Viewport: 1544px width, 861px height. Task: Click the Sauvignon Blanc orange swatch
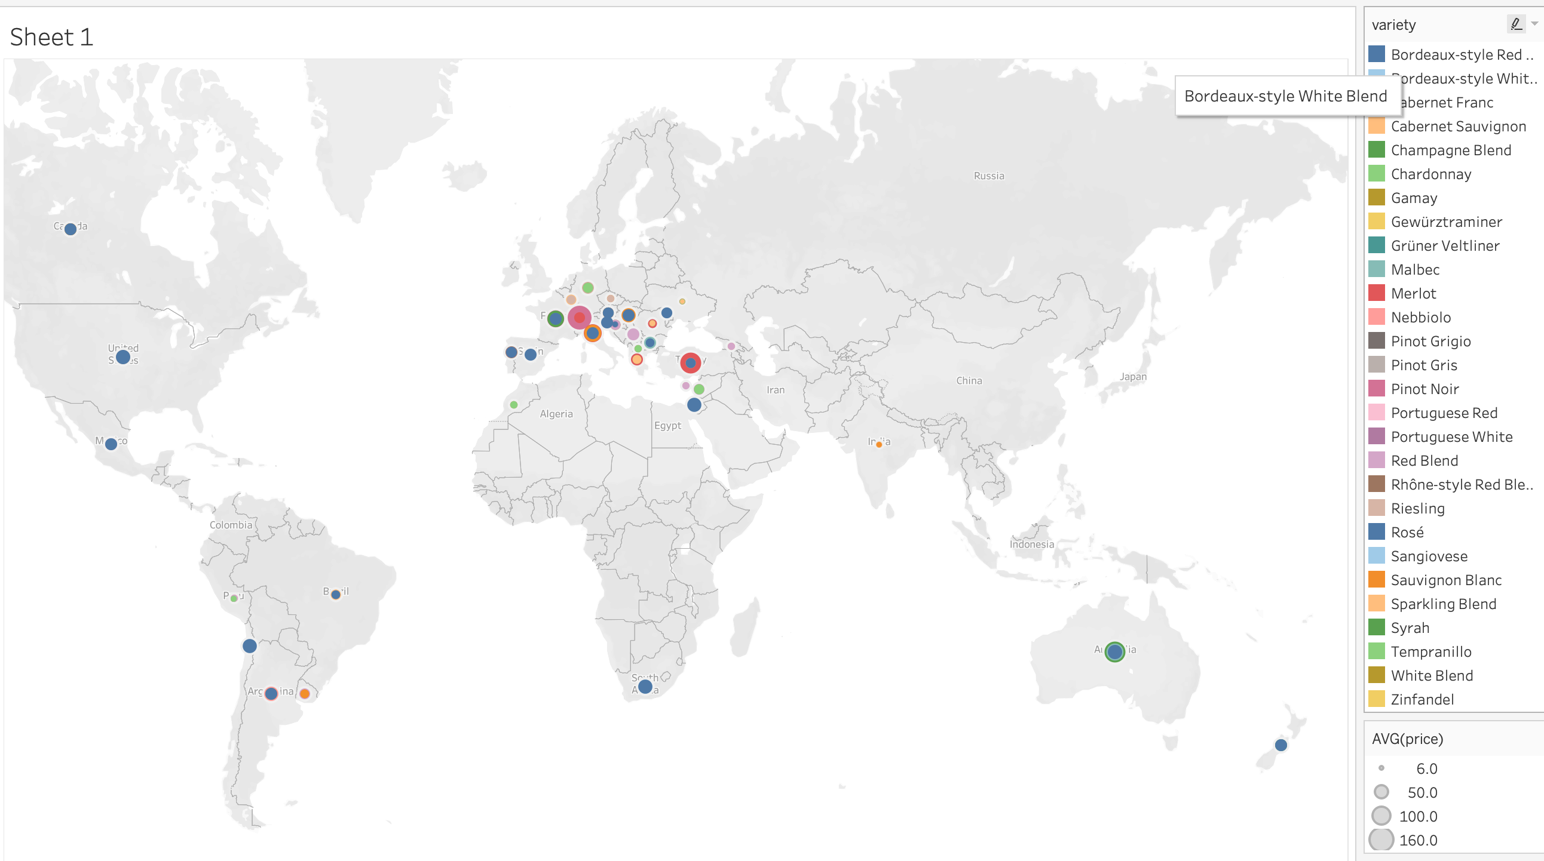pyautogui.click(x=1377, y=580)
